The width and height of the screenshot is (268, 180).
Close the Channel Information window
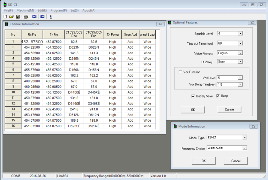tap(160, 24)
